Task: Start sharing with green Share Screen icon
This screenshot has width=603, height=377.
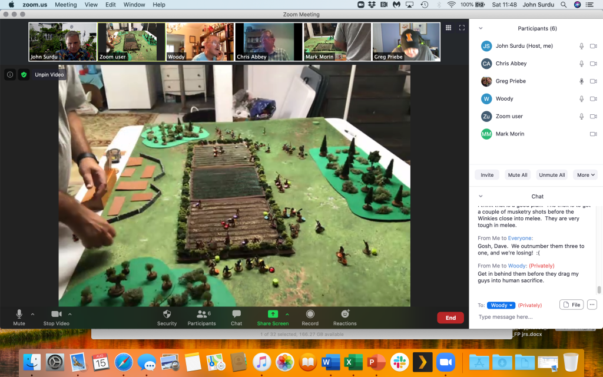Action: [x=273, y=315]
